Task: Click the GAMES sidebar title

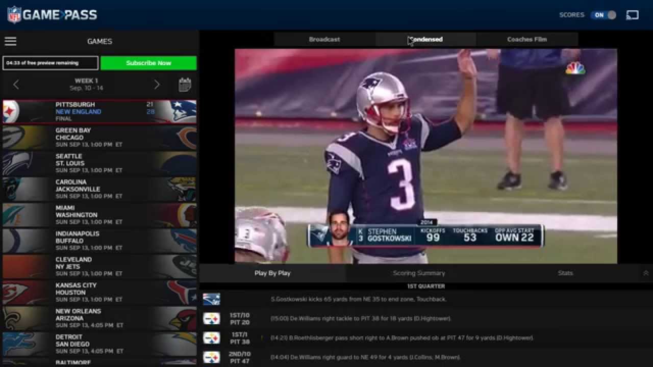Action: (x=99, y=41)
